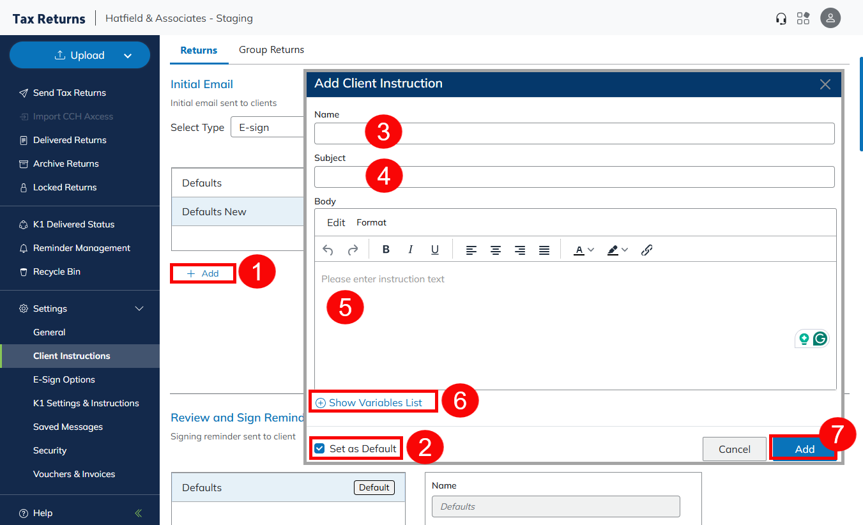Collapse the Settings section in sidebar
863x525 pixels.
139,308
